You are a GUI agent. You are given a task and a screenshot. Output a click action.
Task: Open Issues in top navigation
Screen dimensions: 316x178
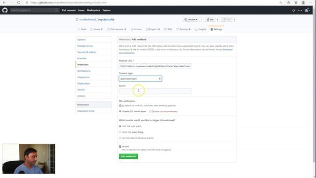click(81, 10)
